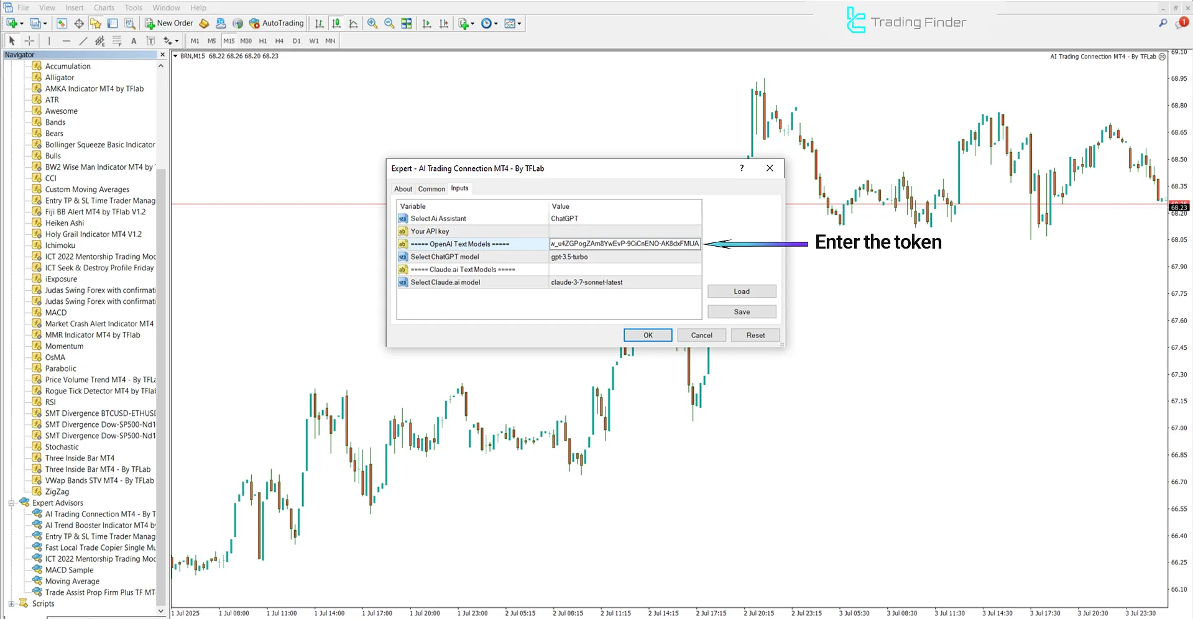Screen dimensions: 1193x619
Task: Toggle the chart shift feature
Action: coord(444,23)
